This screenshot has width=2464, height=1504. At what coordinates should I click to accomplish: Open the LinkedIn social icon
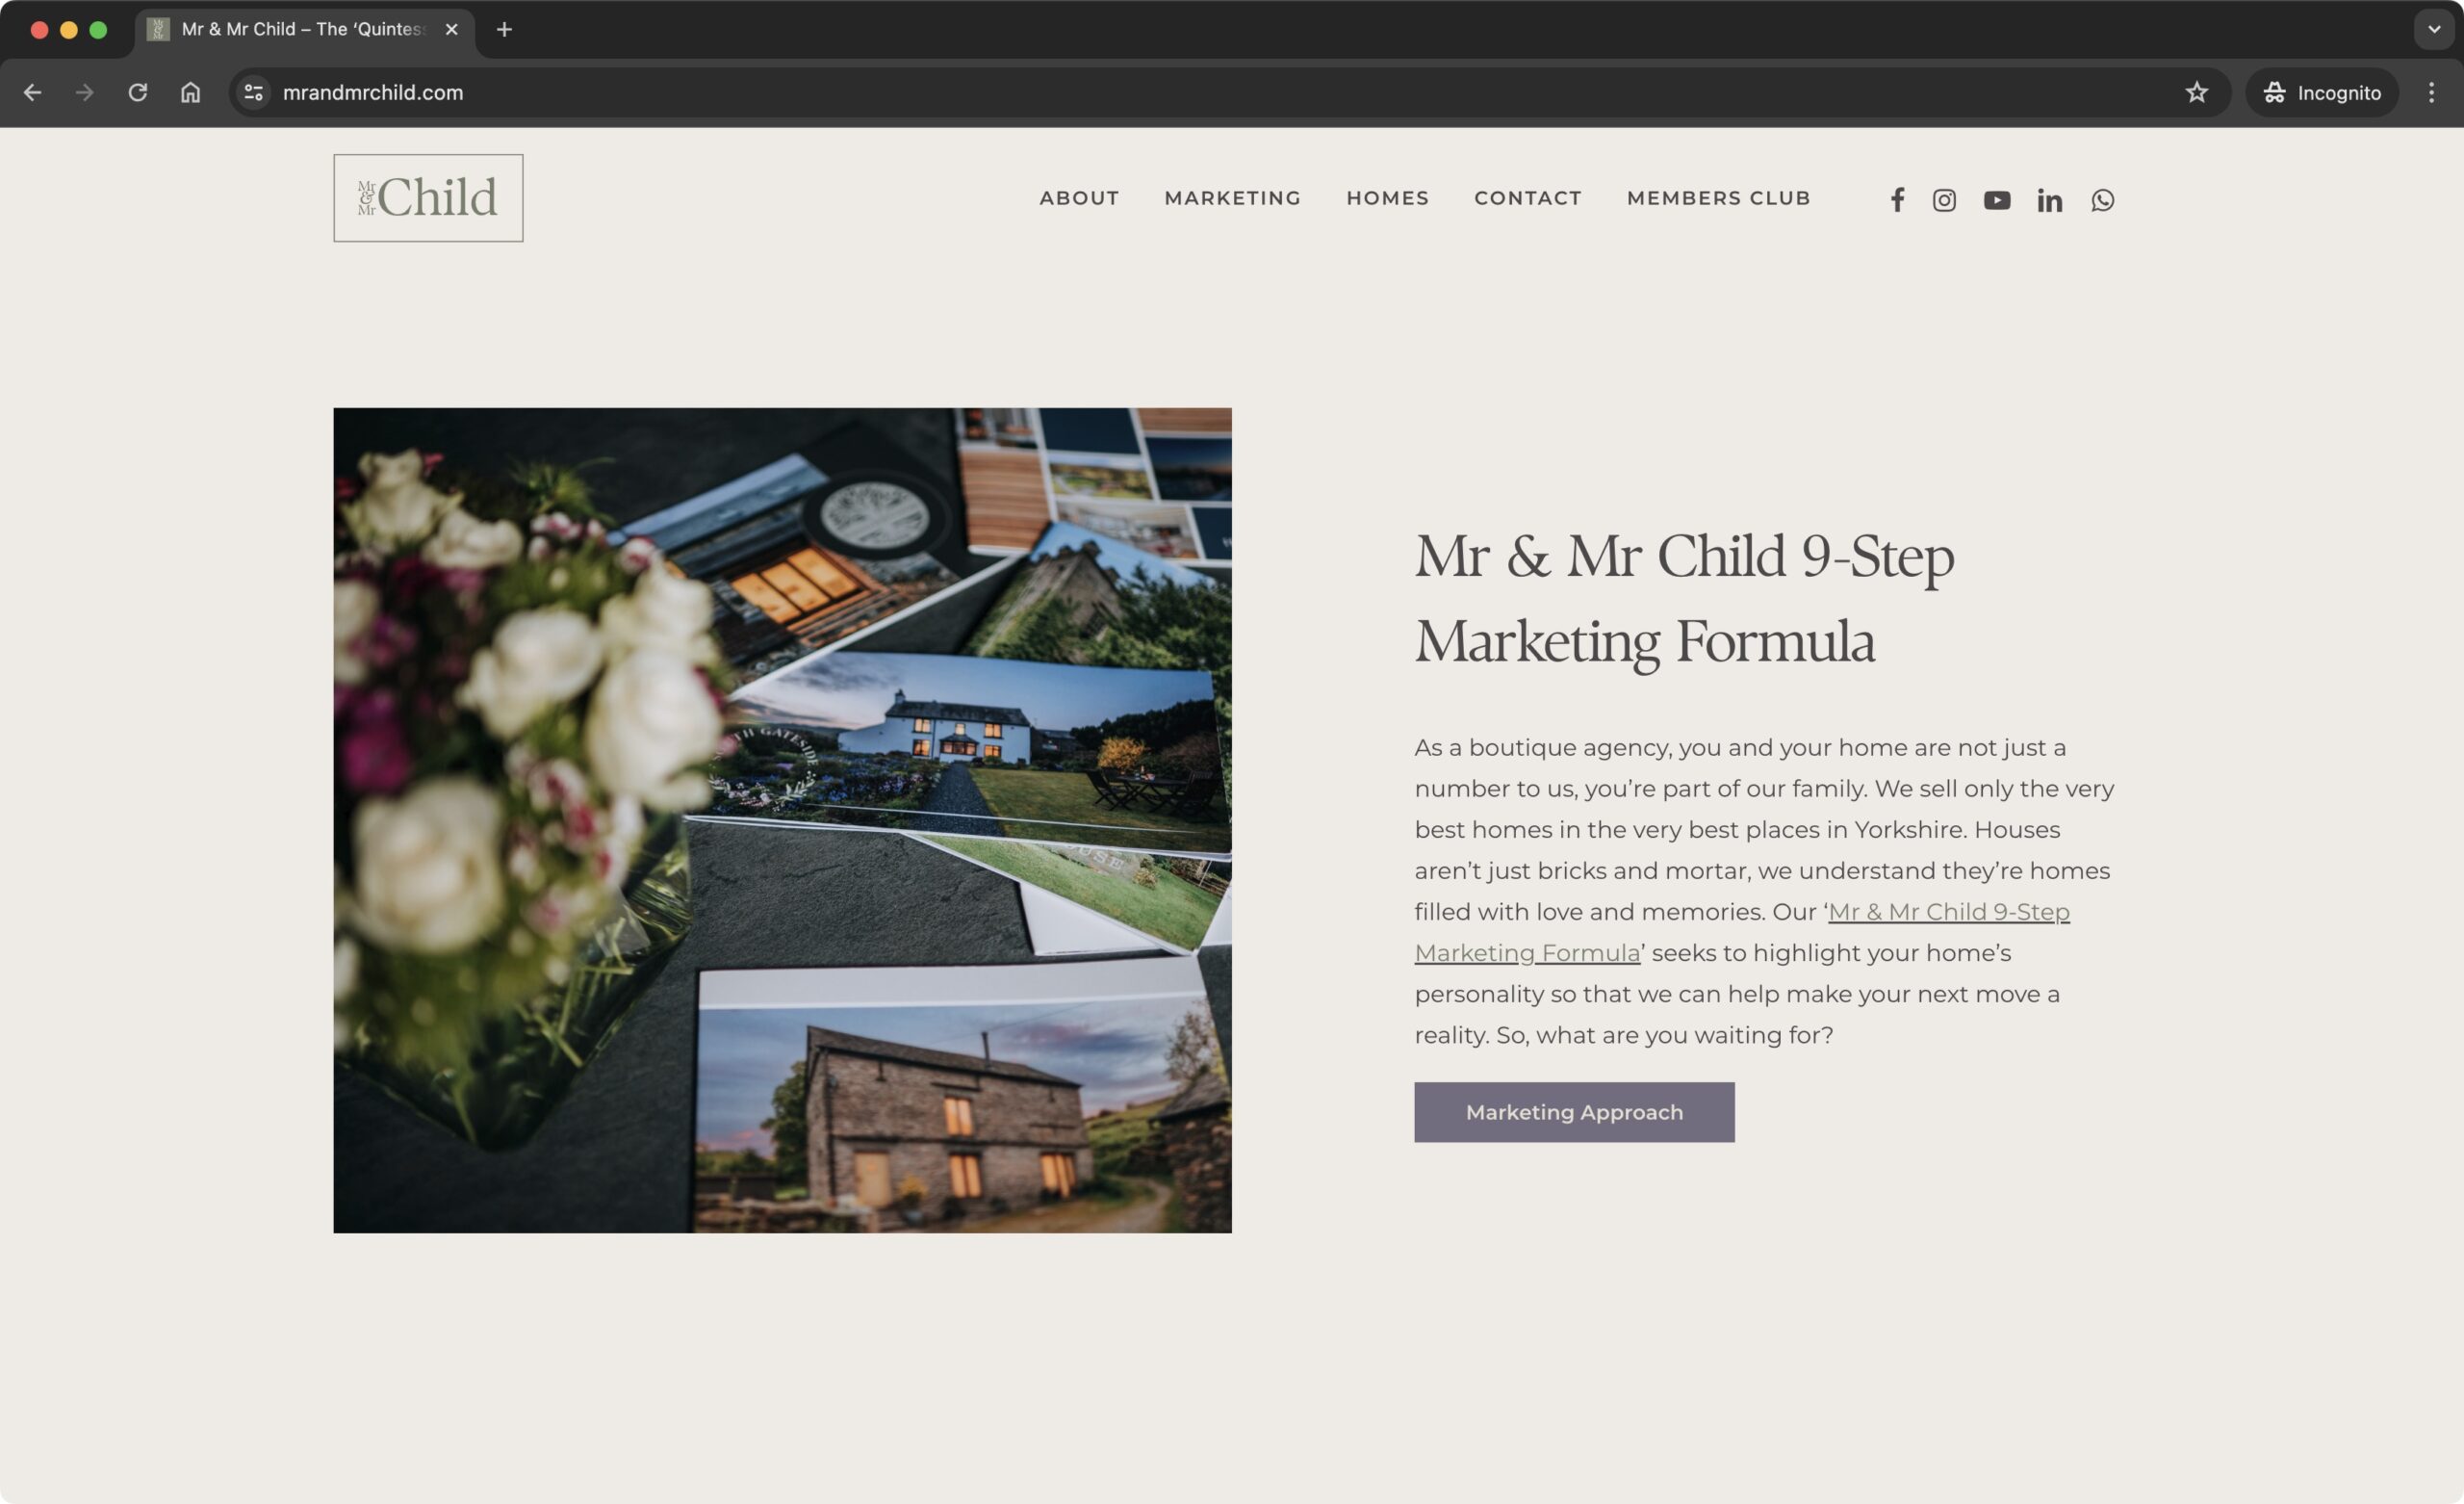tap(2049, 200)
